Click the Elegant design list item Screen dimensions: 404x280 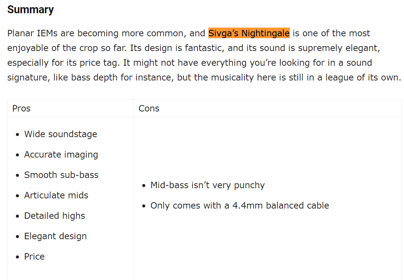(x=55, y=236)
